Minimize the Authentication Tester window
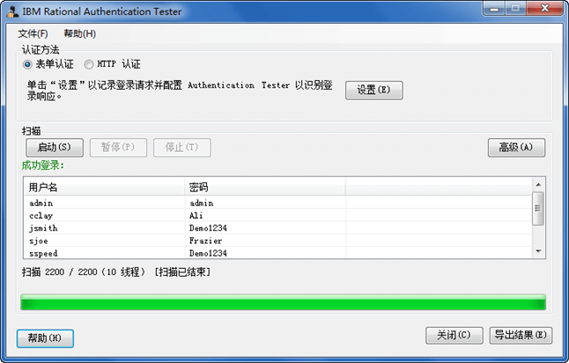The image size is (569, 363). 494,8
